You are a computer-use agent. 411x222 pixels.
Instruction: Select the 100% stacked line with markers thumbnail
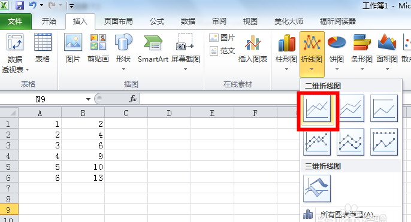[x=384, y=142]
